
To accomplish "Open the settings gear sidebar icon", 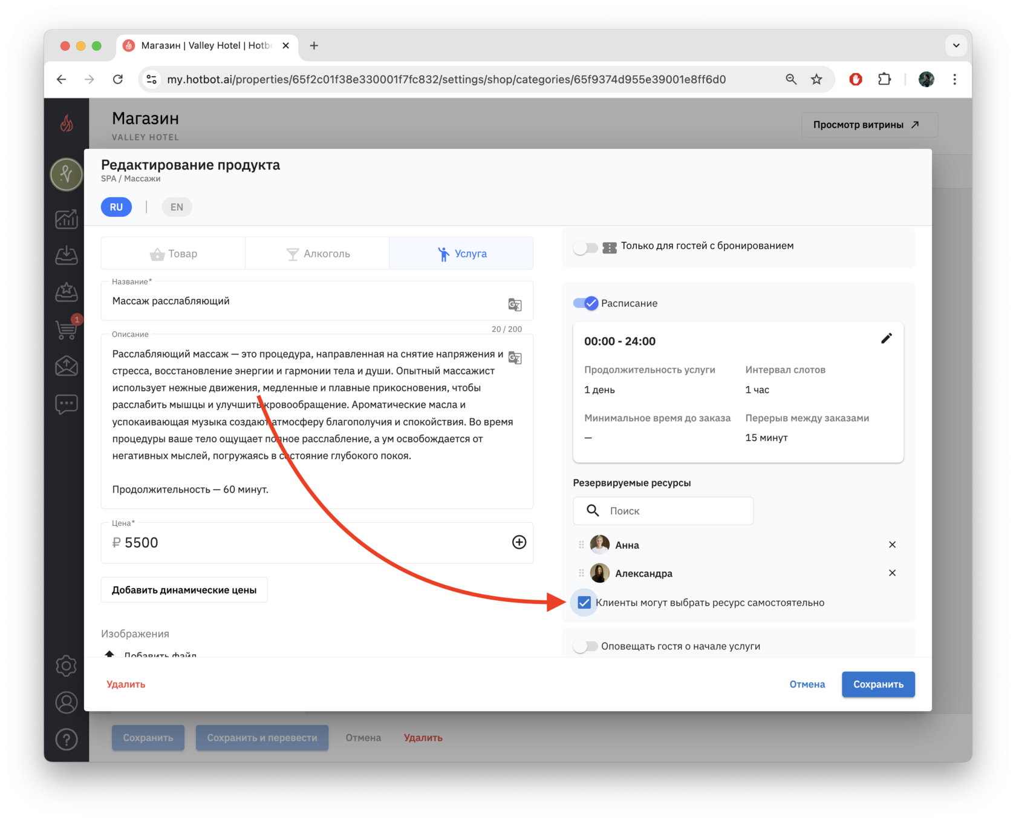I will (x=67, y=666).
